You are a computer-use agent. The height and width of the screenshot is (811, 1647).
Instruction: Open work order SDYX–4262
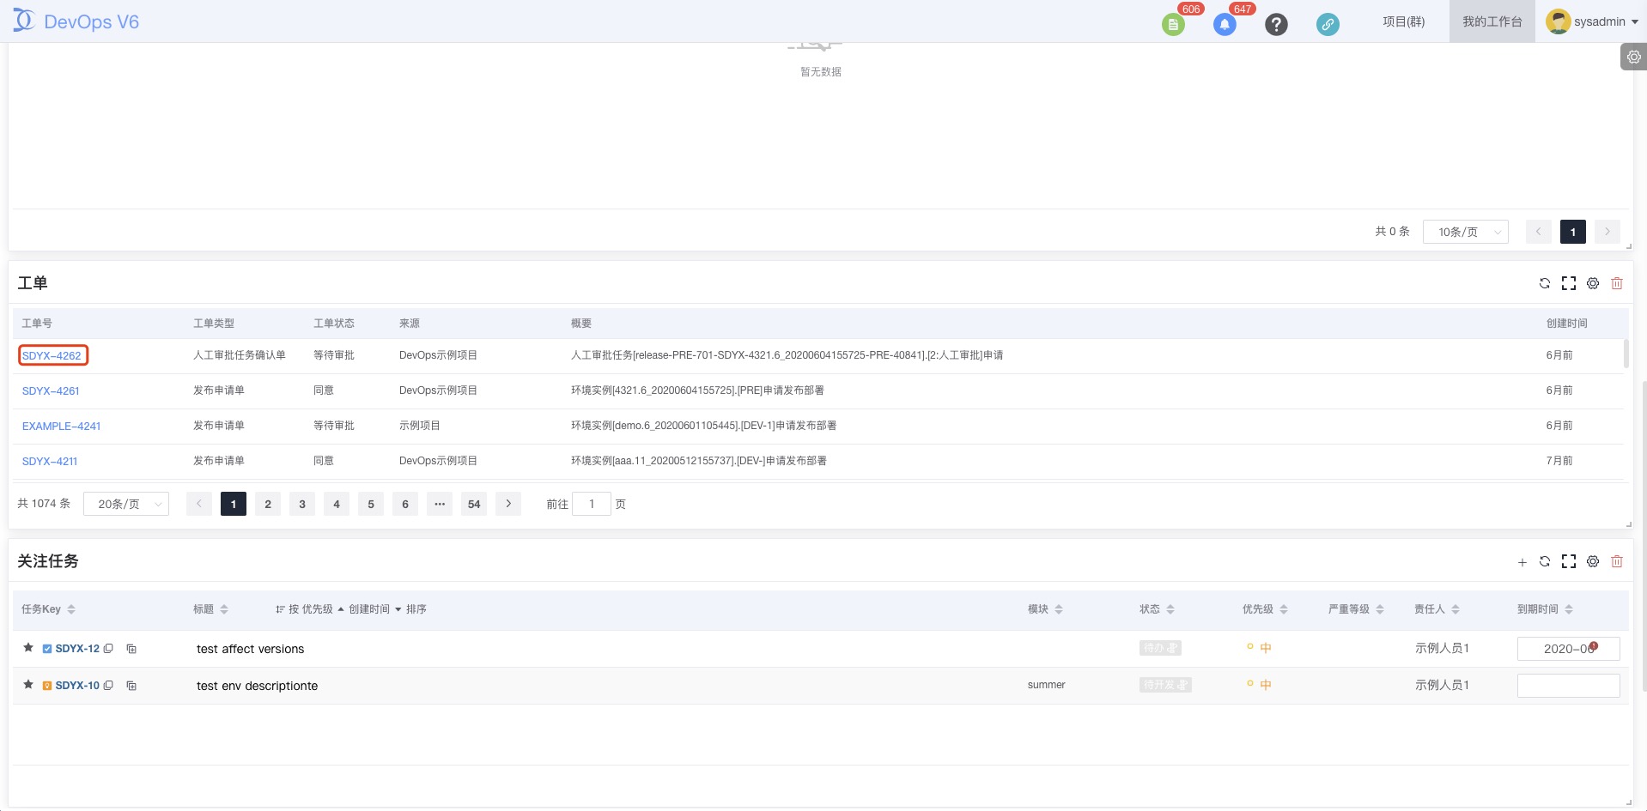(52, 355)
